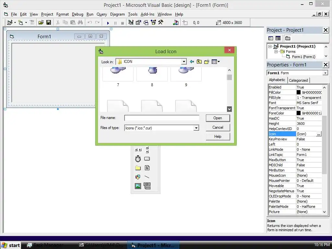Select the Shape control in the toolbox
The image size is (332, 249).
click(x=138, y=177)
